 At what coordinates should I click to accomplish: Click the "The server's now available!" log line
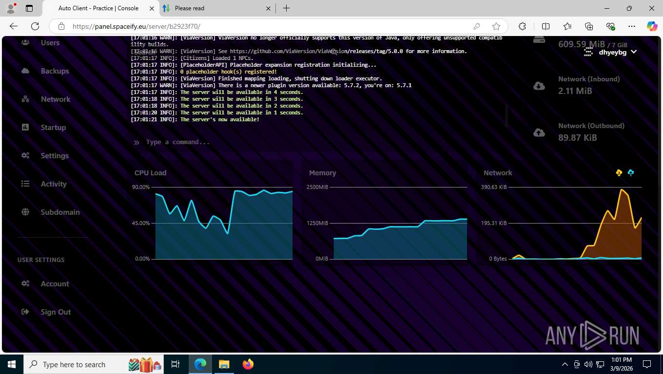tap(195, 119)
